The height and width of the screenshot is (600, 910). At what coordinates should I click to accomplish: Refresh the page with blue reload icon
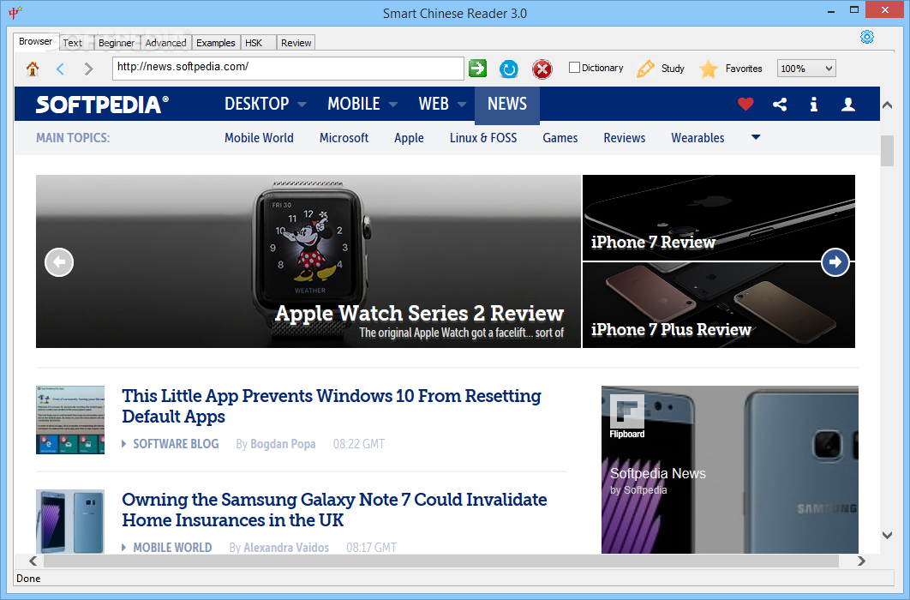(509, 69)
